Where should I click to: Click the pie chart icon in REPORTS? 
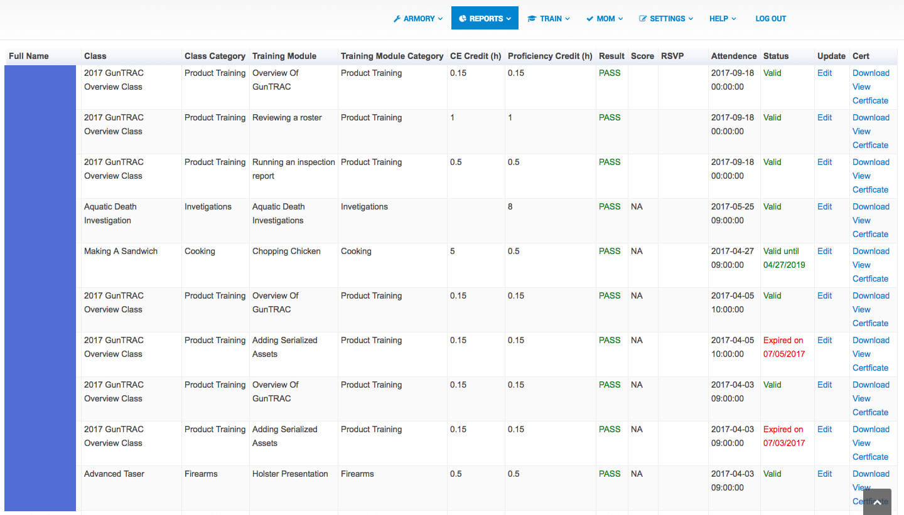463,19
